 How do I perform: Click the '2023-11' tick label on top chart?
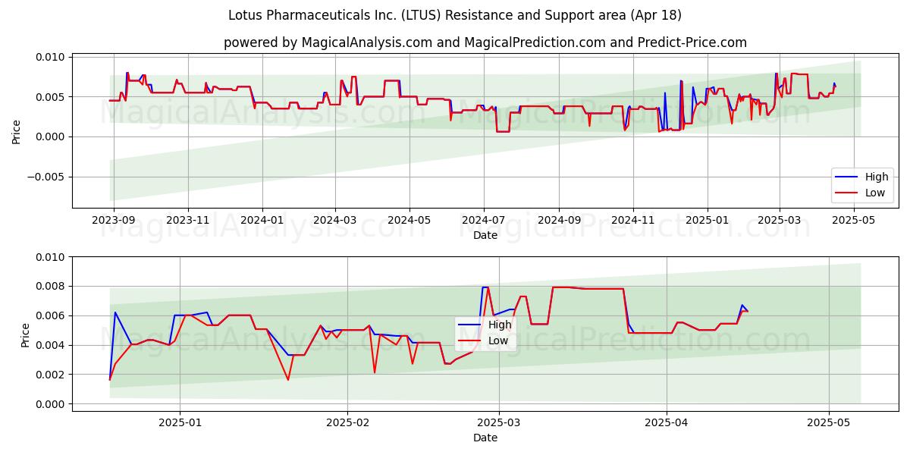[x=187, y=220]
